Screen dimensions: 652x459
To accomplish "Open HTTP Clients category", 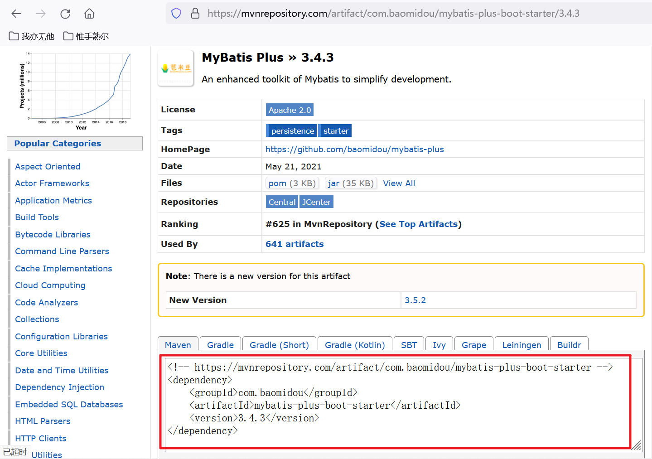I will point(41,438).
